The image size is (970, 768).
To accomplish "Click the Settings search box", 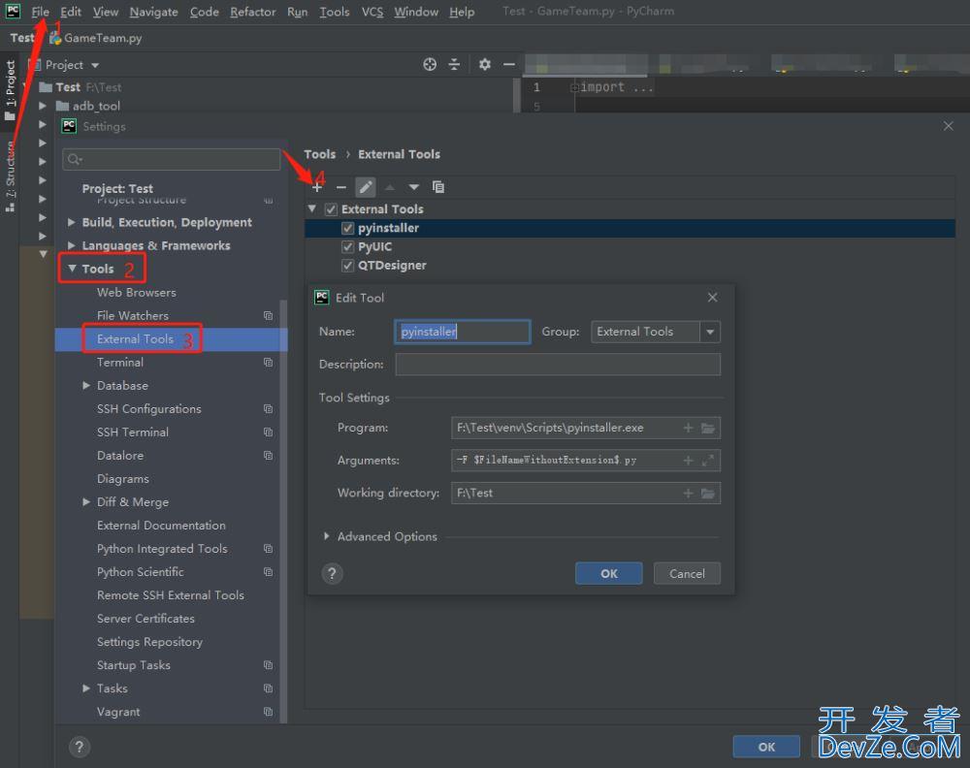I will click(172, 160).
